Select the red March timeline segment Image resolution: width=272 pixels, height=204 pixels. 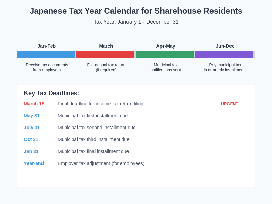[x=105, y=54]
